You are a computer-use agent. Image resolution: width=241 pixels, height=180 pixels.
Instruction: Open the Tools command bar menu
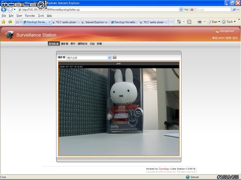(x=229, y=22)
